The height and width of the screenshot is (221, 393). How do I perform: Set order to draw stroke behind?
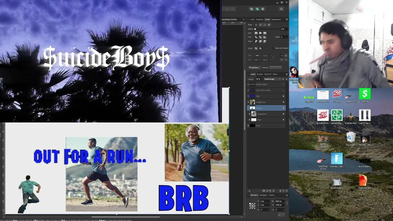pyautogui.click(x=256, y=48)
